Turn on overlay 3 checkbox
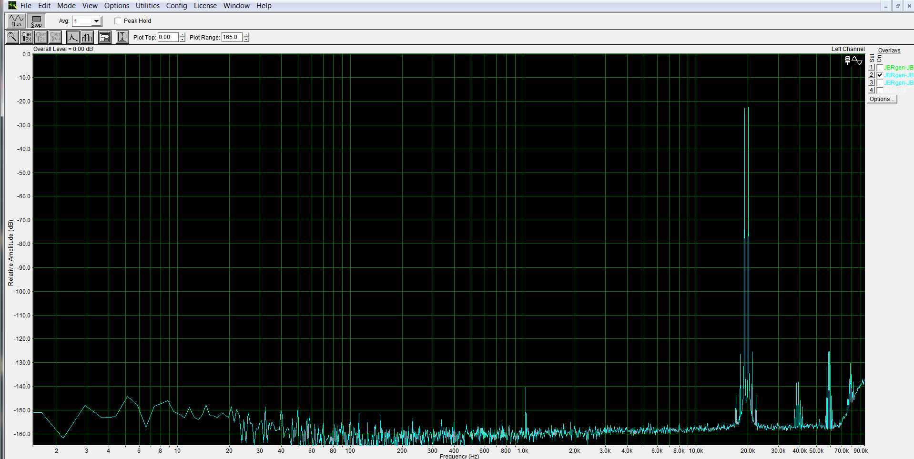The height and width of the screenshot is (459, 914). 880,83
